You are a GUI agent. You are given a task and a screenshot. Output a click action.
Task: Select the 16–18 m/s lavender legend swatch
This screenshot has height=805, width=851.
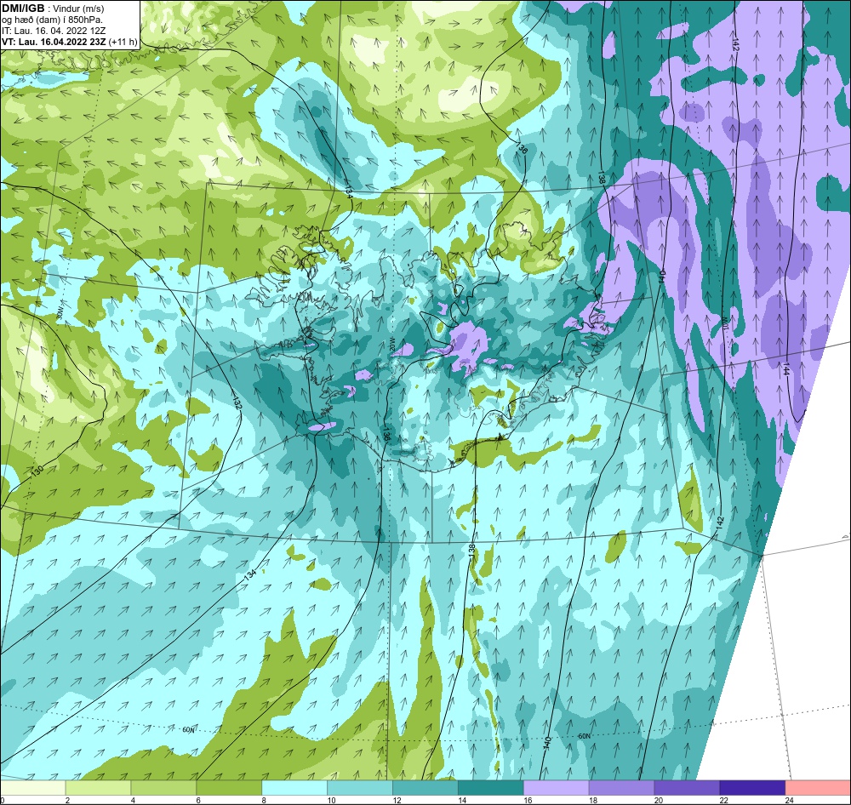point(556,787)
